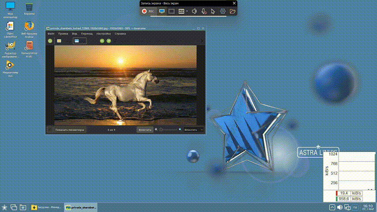Open recordings folder in recorder toolbar

(232, 11)
